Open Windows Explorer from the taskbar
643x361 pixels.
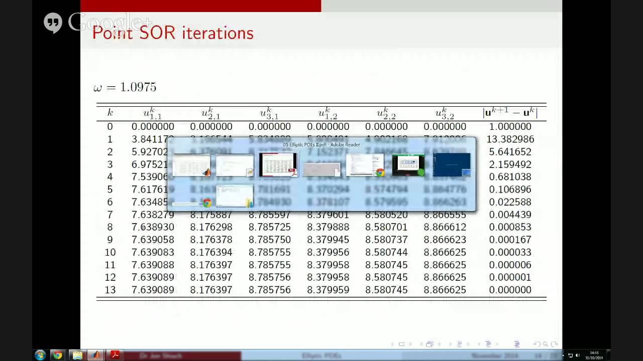point(77,355)
